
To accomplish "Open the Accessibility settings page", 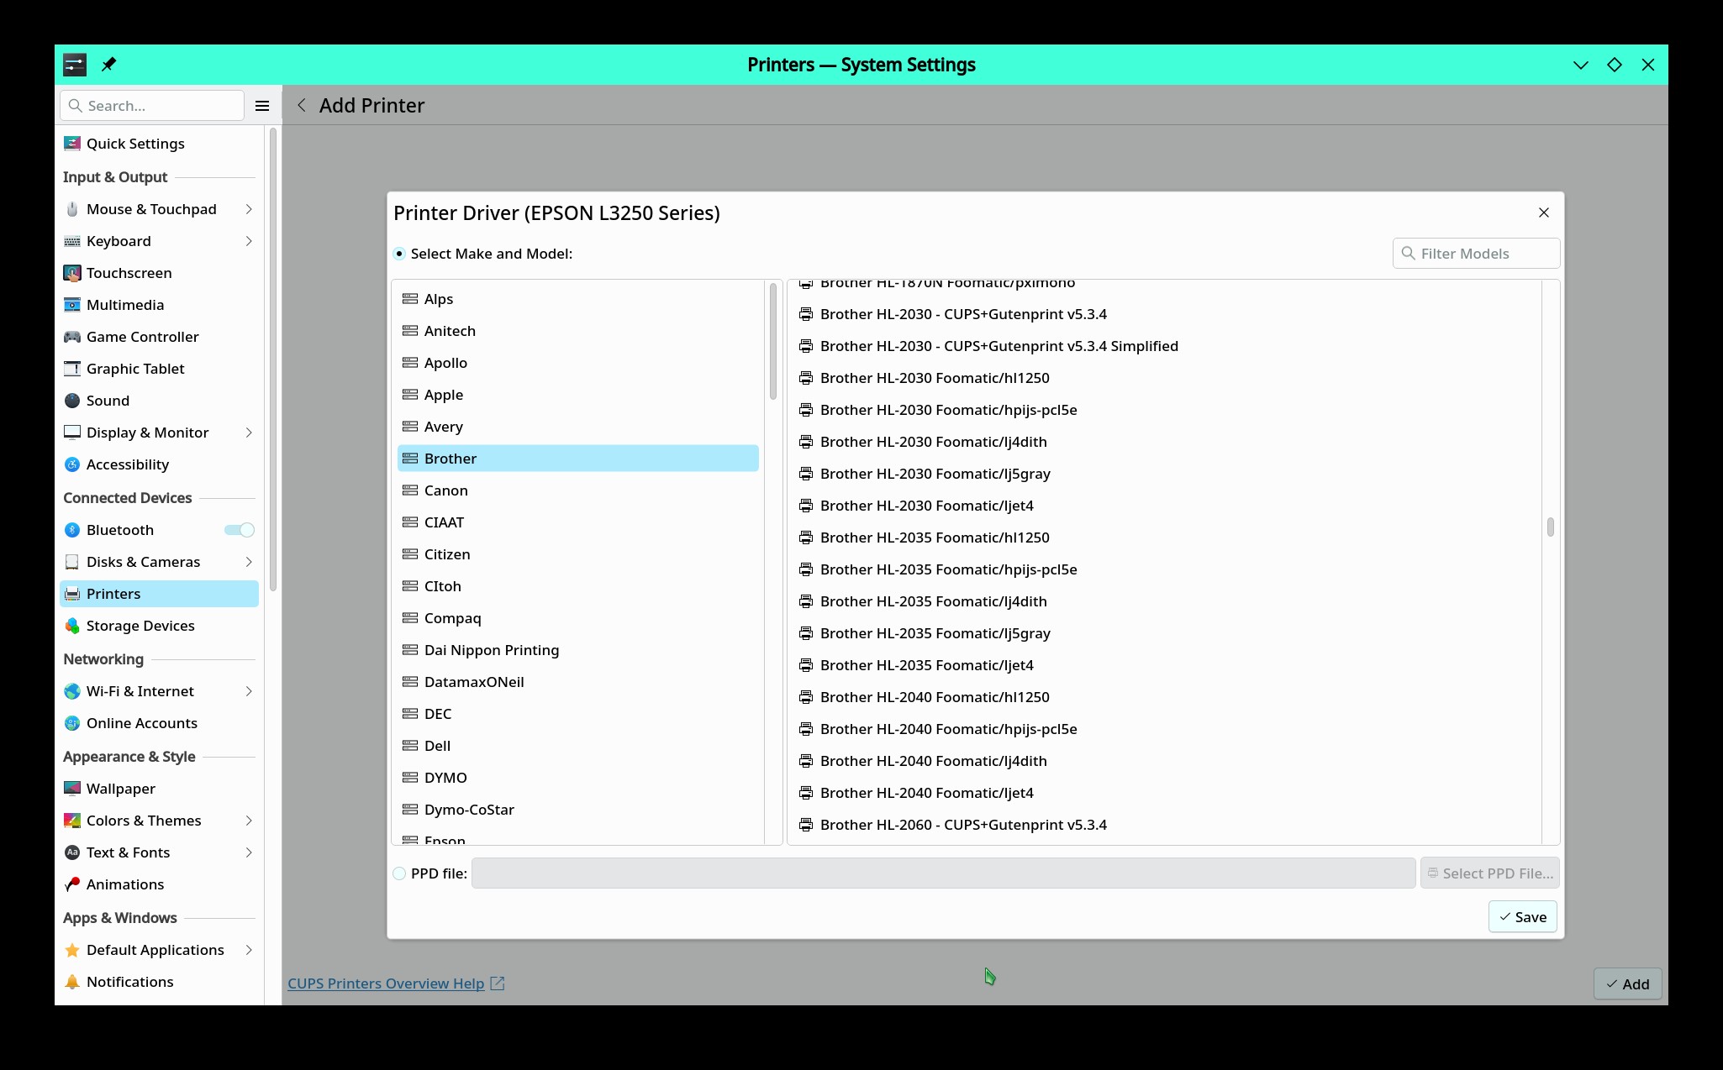I will tap(128, 464).
